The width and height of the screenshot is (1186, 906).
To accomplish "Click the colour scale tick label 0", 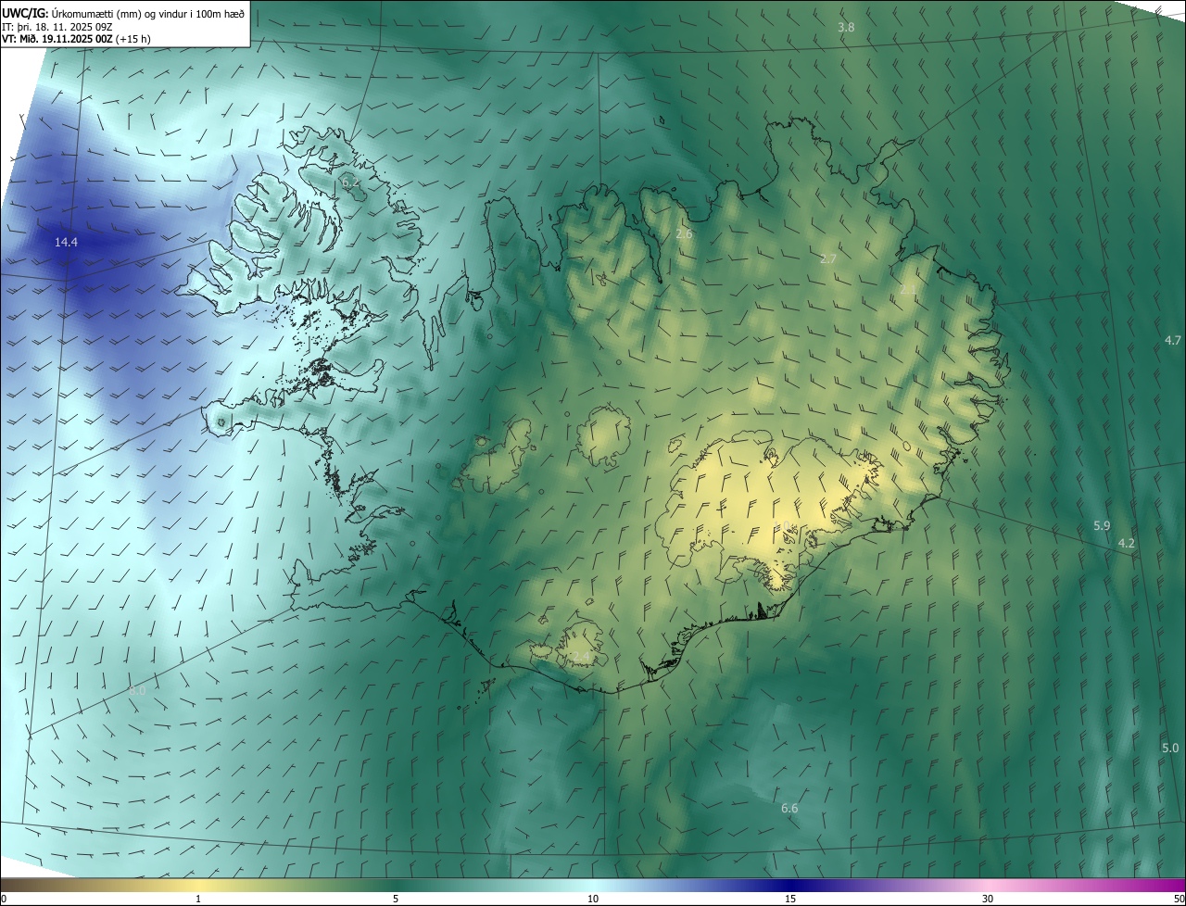I will [x=4, y=900].
